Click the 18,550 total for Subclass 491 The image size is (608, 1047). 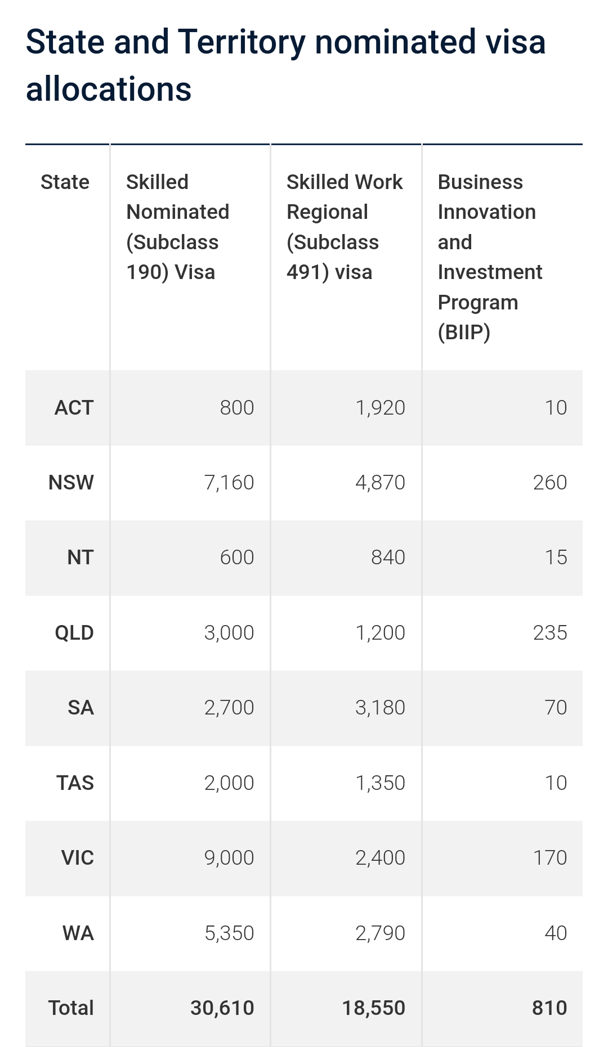[x=373, y=1008]
